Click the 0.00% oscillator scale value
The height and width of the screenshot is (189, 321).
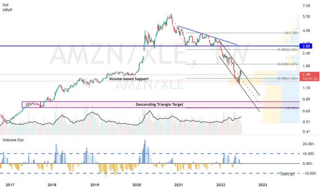tap(308, 164)
